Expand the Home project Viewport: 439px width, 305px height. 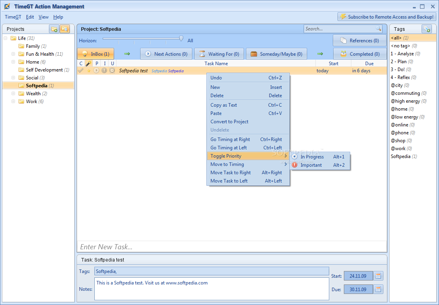[x=13, y=62]
